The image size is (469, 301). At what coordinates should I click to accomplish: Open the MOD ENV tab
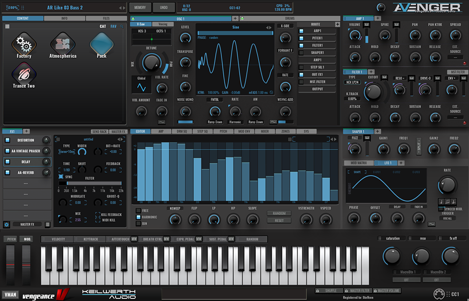pos(244,131)
